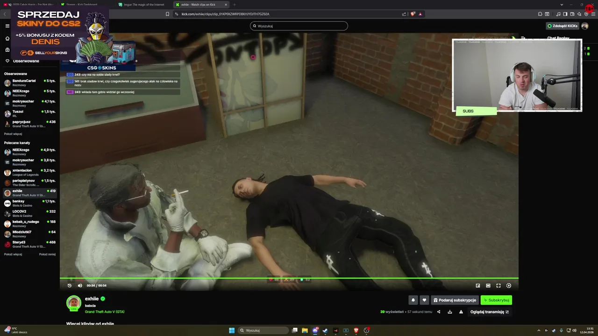Image resolution: width=598 pixels, height=336 pixels.
Task: Share the clip with the share icon
Action: tap(439, 312)
